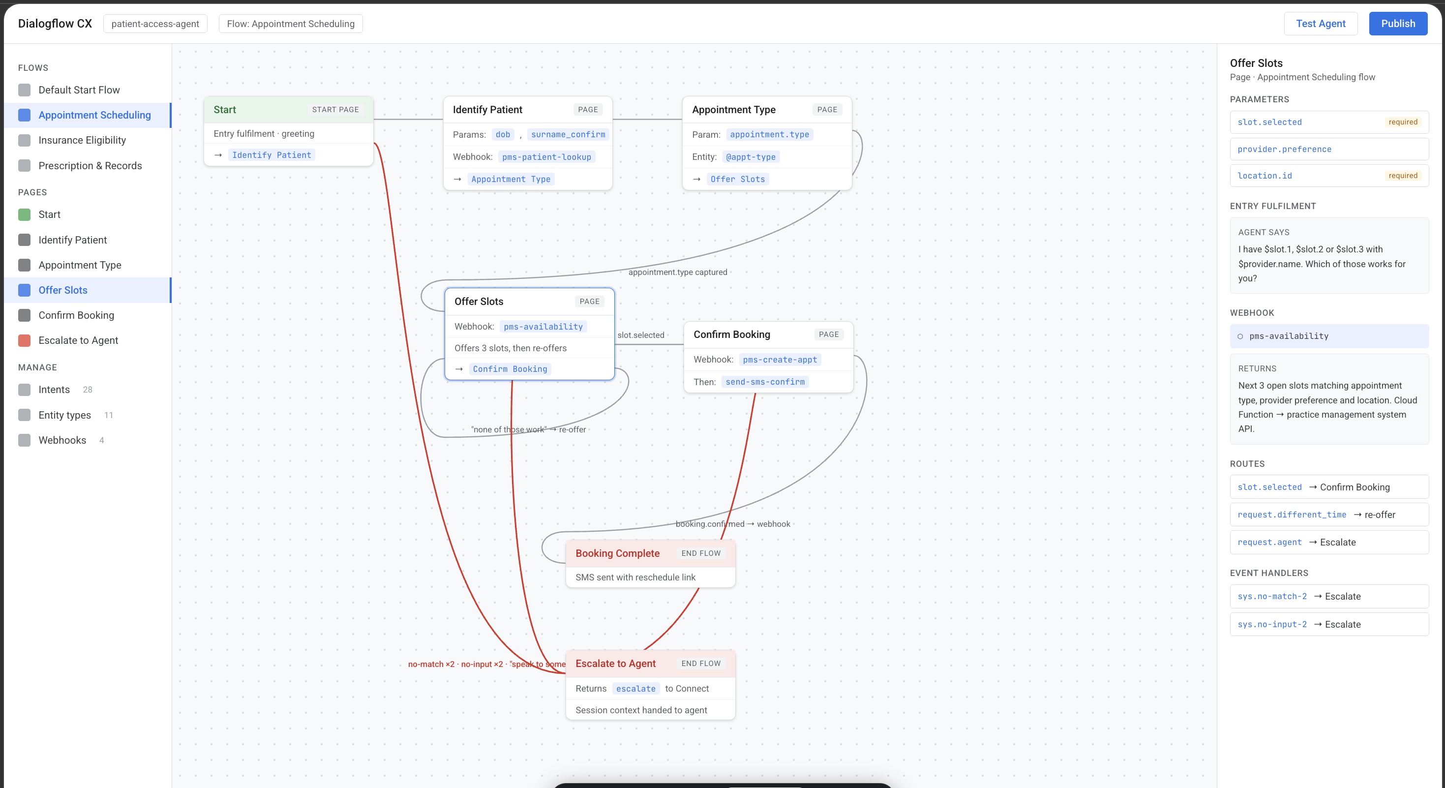Open the Webhooks icon under Manage

coord(24,440)
